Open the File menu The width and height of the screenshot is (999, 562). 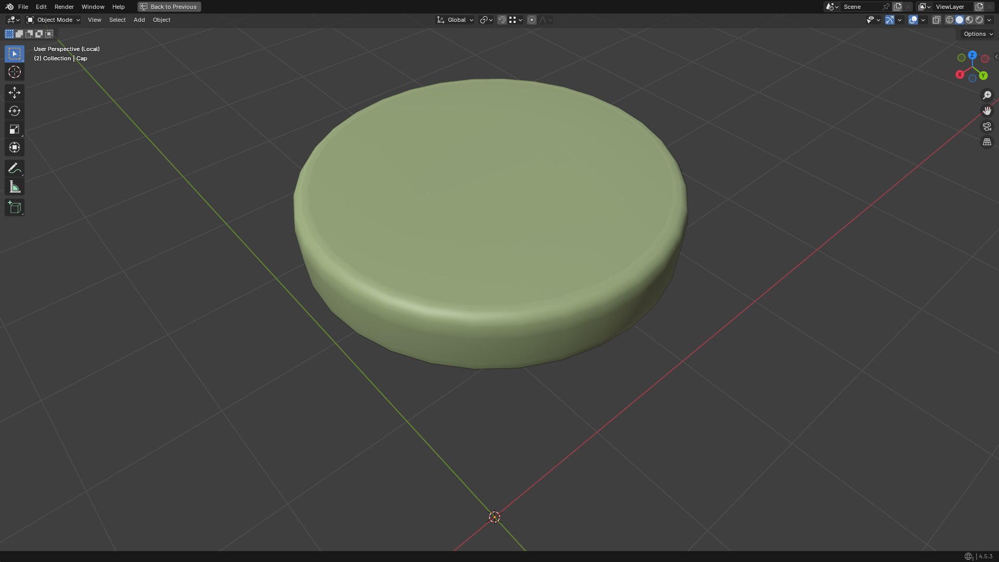(23, 7)
